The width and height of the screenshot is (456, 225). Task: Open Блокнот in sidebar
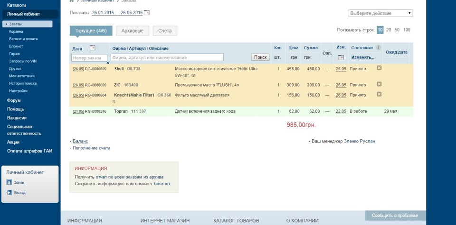coord(16,46)
